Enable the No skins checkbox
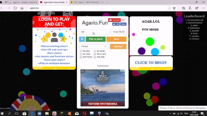The height and width of the screenshot is (116, 207). pos(81,51)
